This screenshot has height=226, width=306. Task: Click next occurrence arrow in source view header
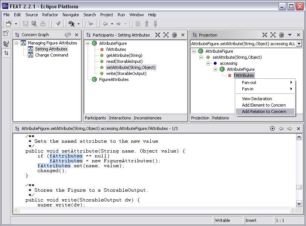point(290,128)
